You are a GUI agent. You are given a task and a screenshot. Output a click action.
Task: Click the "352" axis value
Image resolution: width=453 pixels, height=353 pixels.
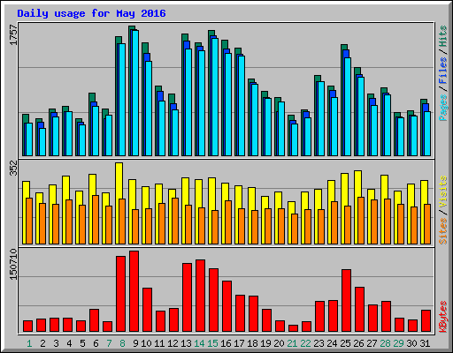click(14, 168)
